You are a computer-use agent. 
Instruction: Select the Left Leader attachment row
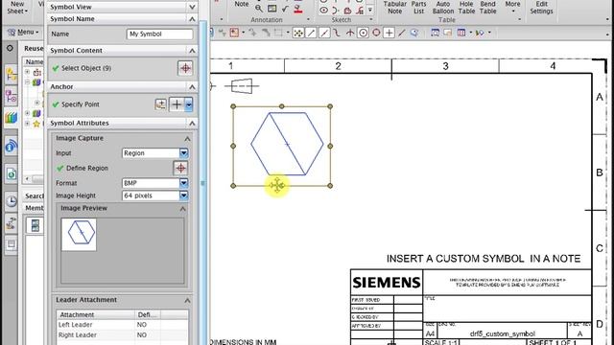point(122,325)
